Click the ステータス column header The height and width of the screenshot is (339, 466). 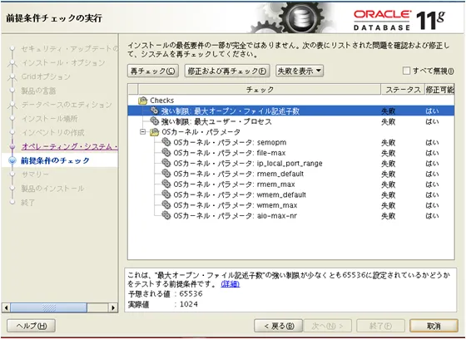pyautogui.click(x=403, y=90)
